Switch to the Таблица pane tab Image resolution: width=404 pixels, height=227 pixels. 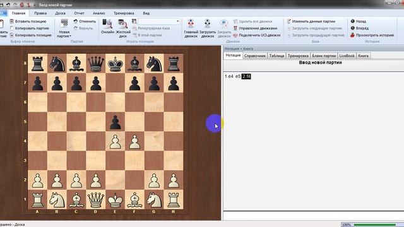click(276, 55)
